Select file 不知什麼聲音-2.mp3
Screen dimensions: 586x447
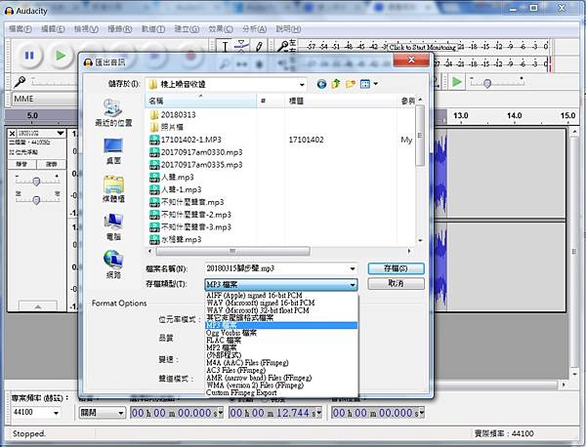(x=190, y=215)
